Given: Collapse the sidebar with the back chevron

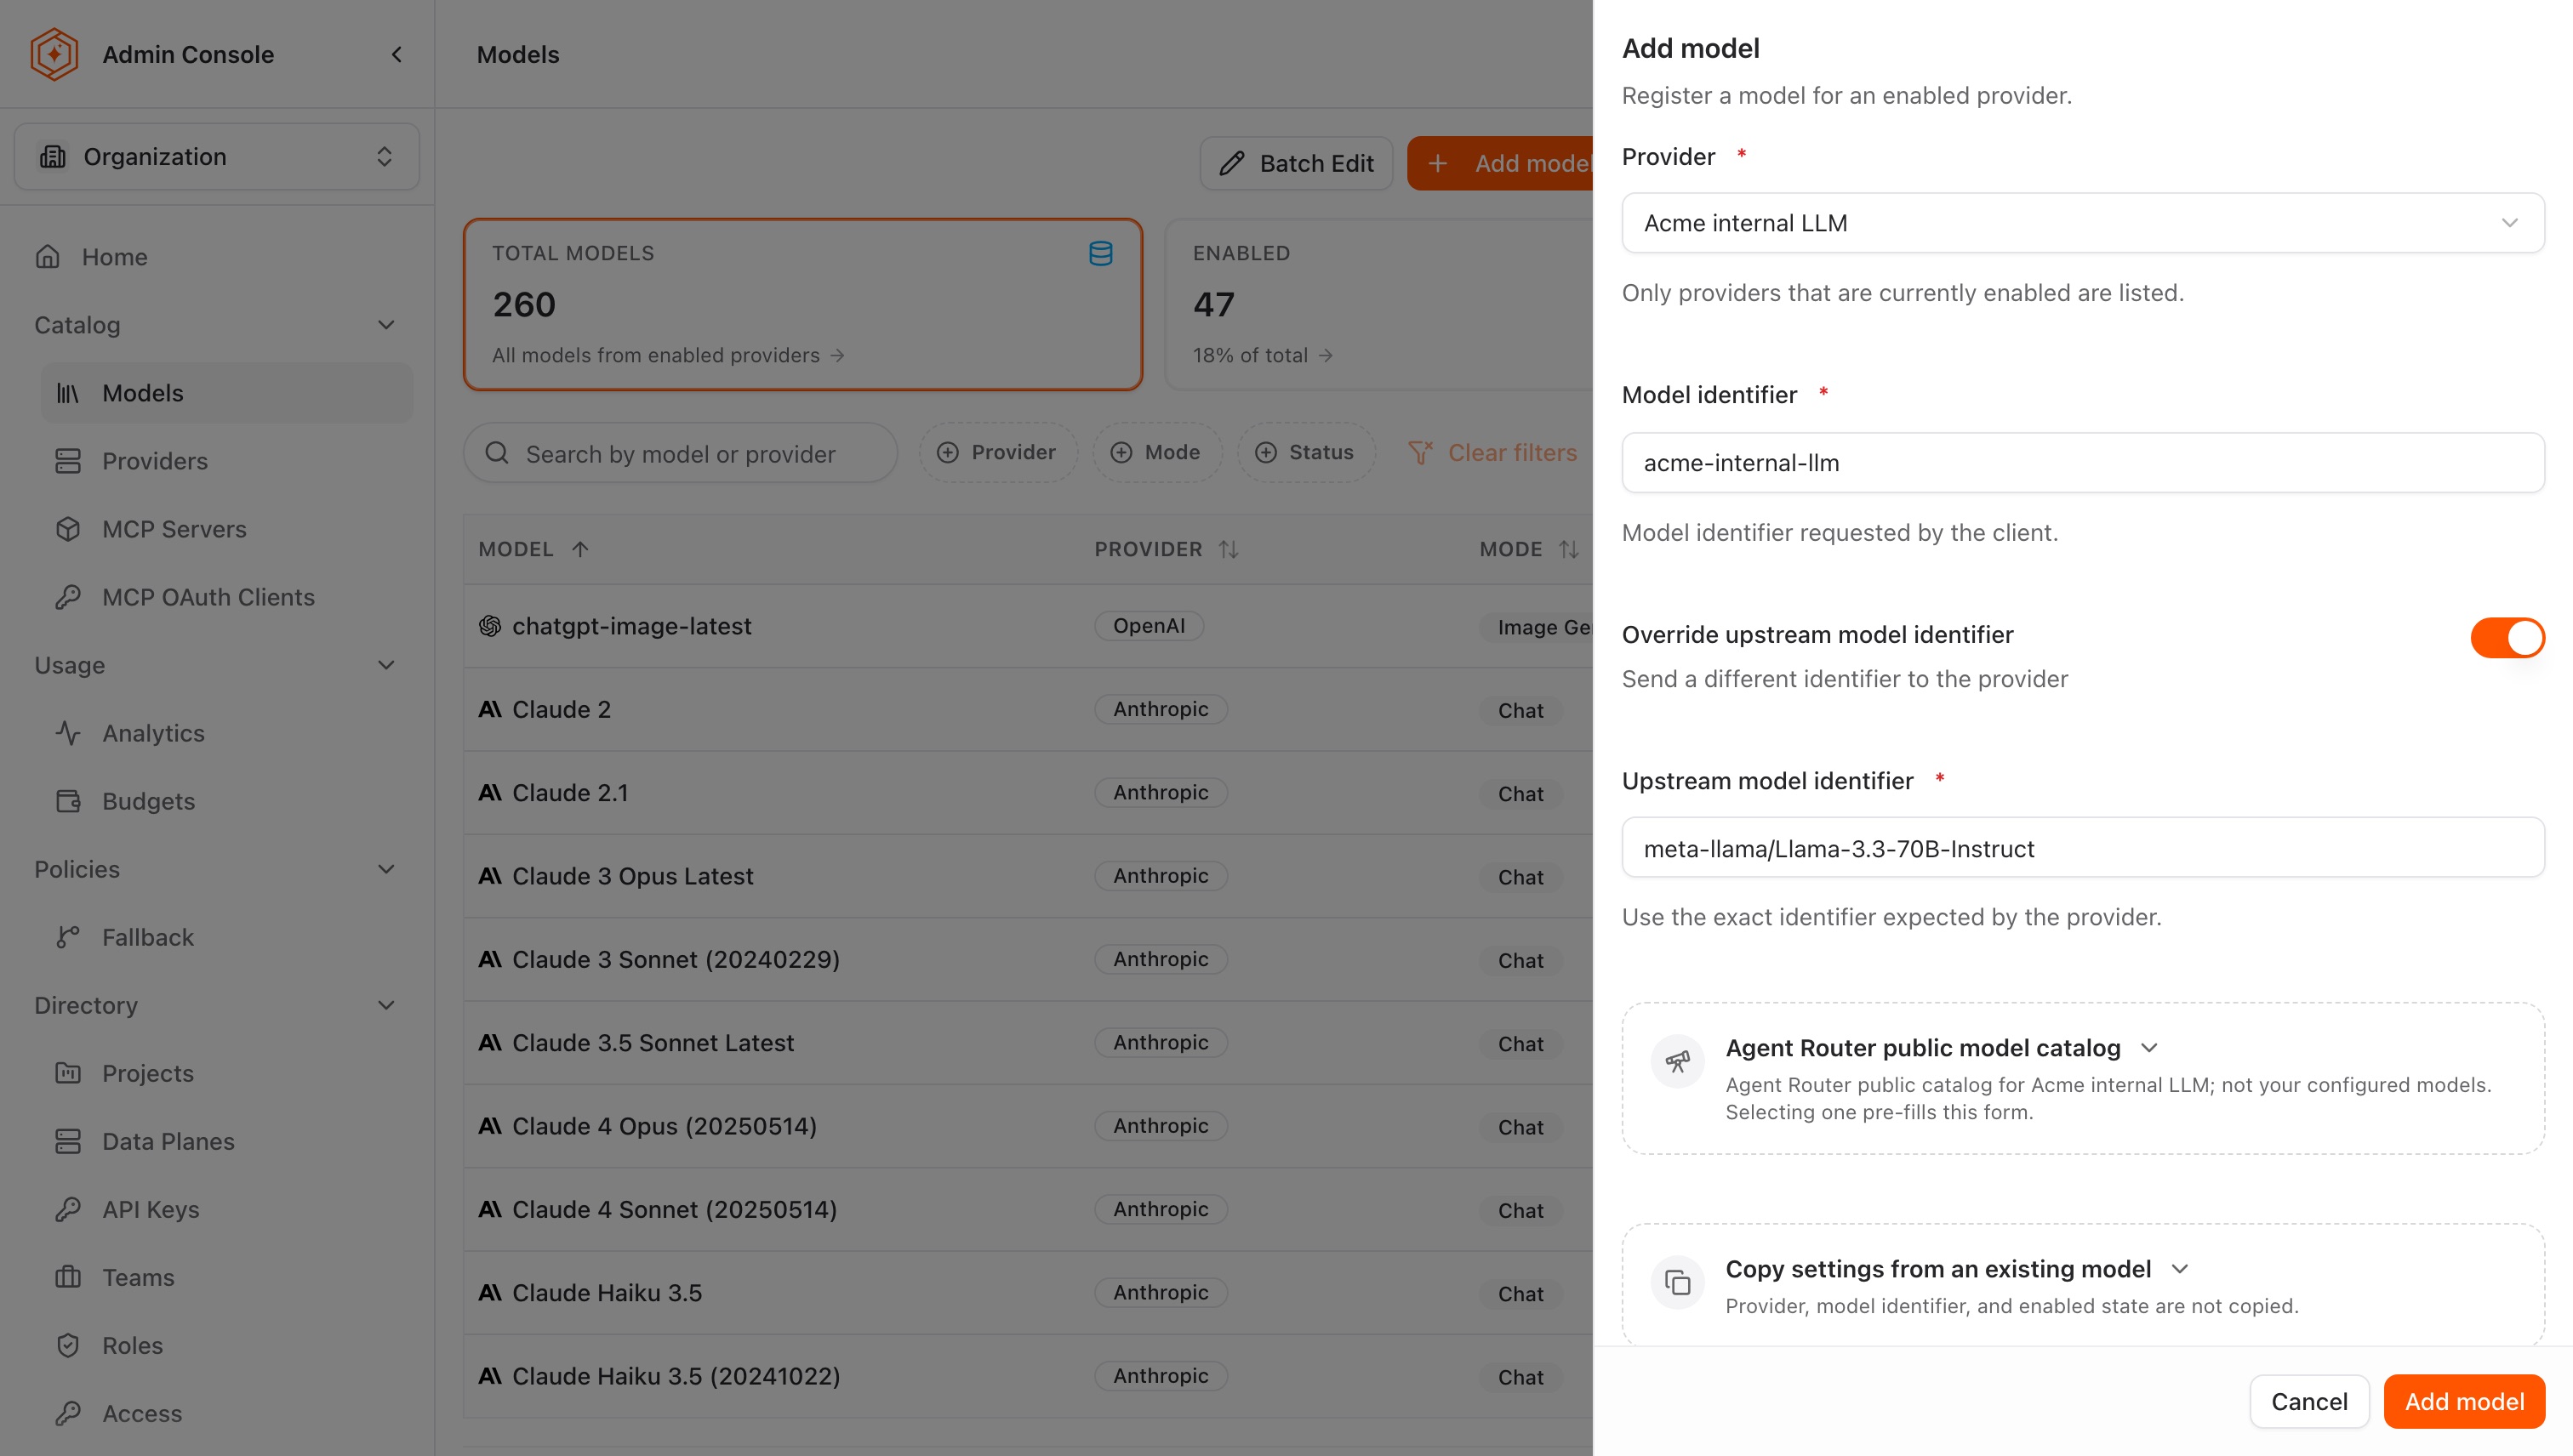Looking at the screenshot, I should pos(397,54).
